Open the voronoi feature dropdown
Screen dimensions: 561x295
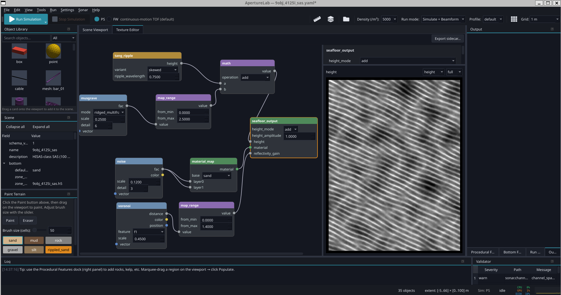click(x=149, y=232)
